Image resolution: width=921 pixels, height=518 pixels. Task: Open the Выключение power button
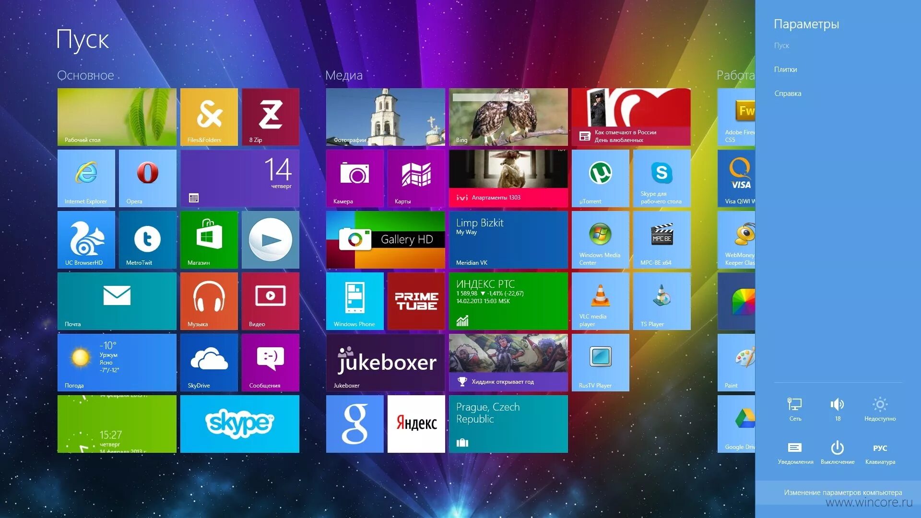pos(838,453)
